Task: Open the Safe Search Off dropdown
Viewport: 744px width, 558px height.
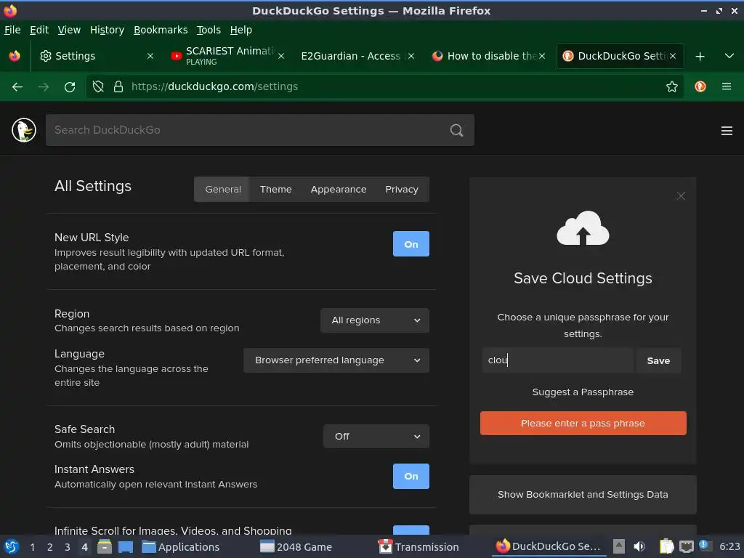Action: click(x=376, y=436)
